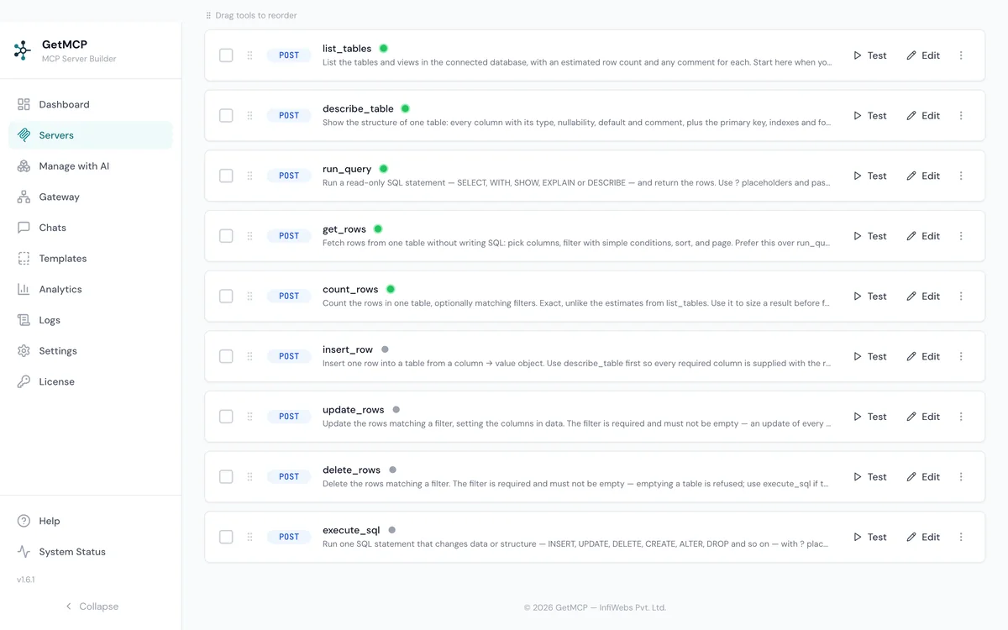Select the insert_row checkbox
The image size is (1008, 630).
(226, 356)
